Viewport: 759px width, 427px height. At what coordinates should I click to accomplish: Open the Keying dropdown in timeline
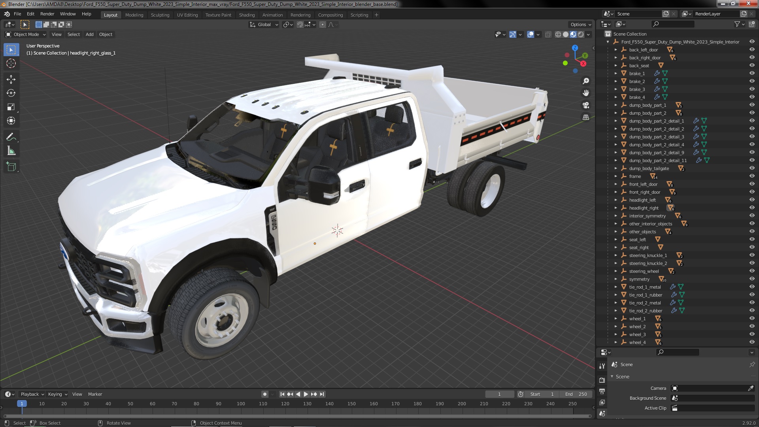(57, 394)
